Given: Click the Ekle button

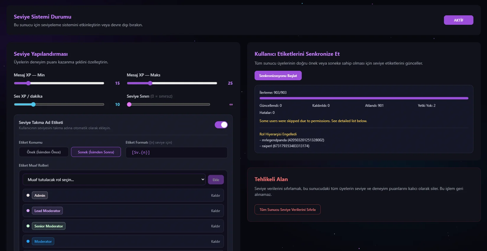Looking at the screenshot, I should 216,180.
